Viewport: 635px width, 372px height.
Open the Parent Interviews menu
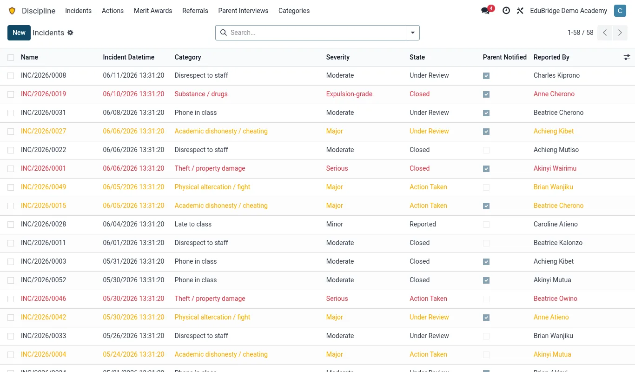tap(243, 11)
